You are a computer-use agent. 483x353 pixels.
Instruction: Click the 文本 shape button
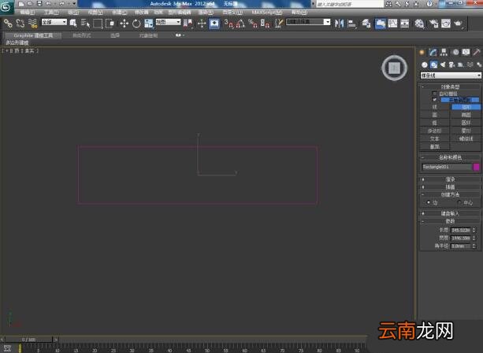[435, 139]
